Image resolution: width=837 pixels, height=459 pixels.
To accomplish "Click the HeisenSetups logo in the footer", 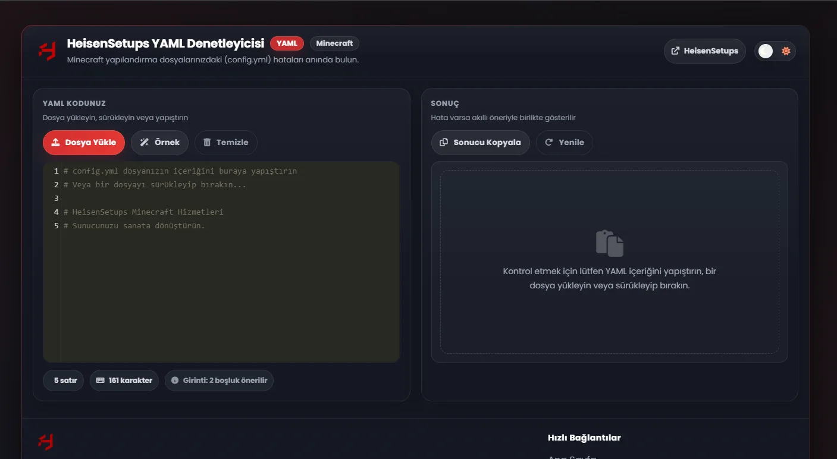I will pos(46,442).
